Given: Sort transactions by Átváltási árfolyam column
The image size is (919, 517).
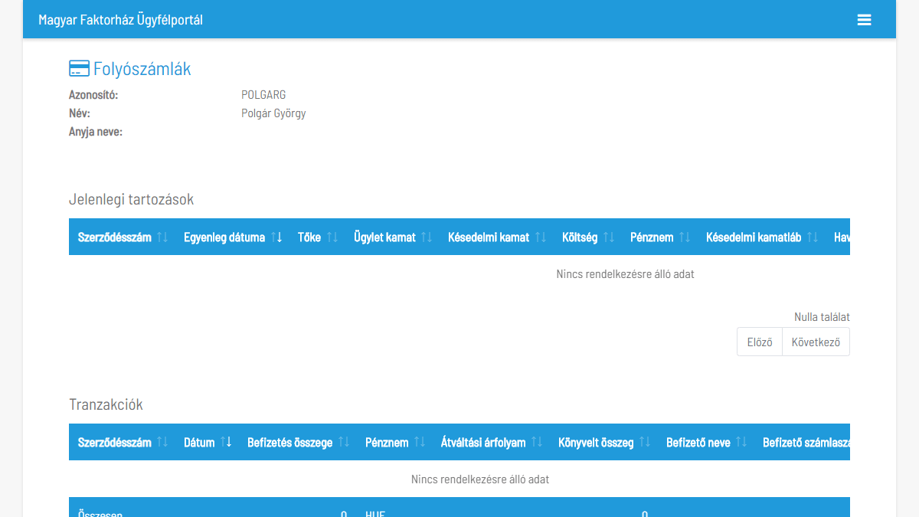Looking at the screenshot, I should [491, 443].
